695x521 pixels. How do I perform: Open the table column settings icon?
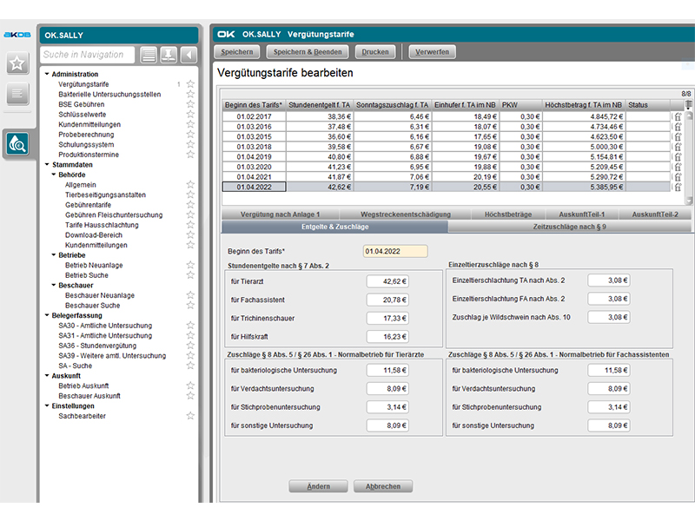click(x=687, y=104)
